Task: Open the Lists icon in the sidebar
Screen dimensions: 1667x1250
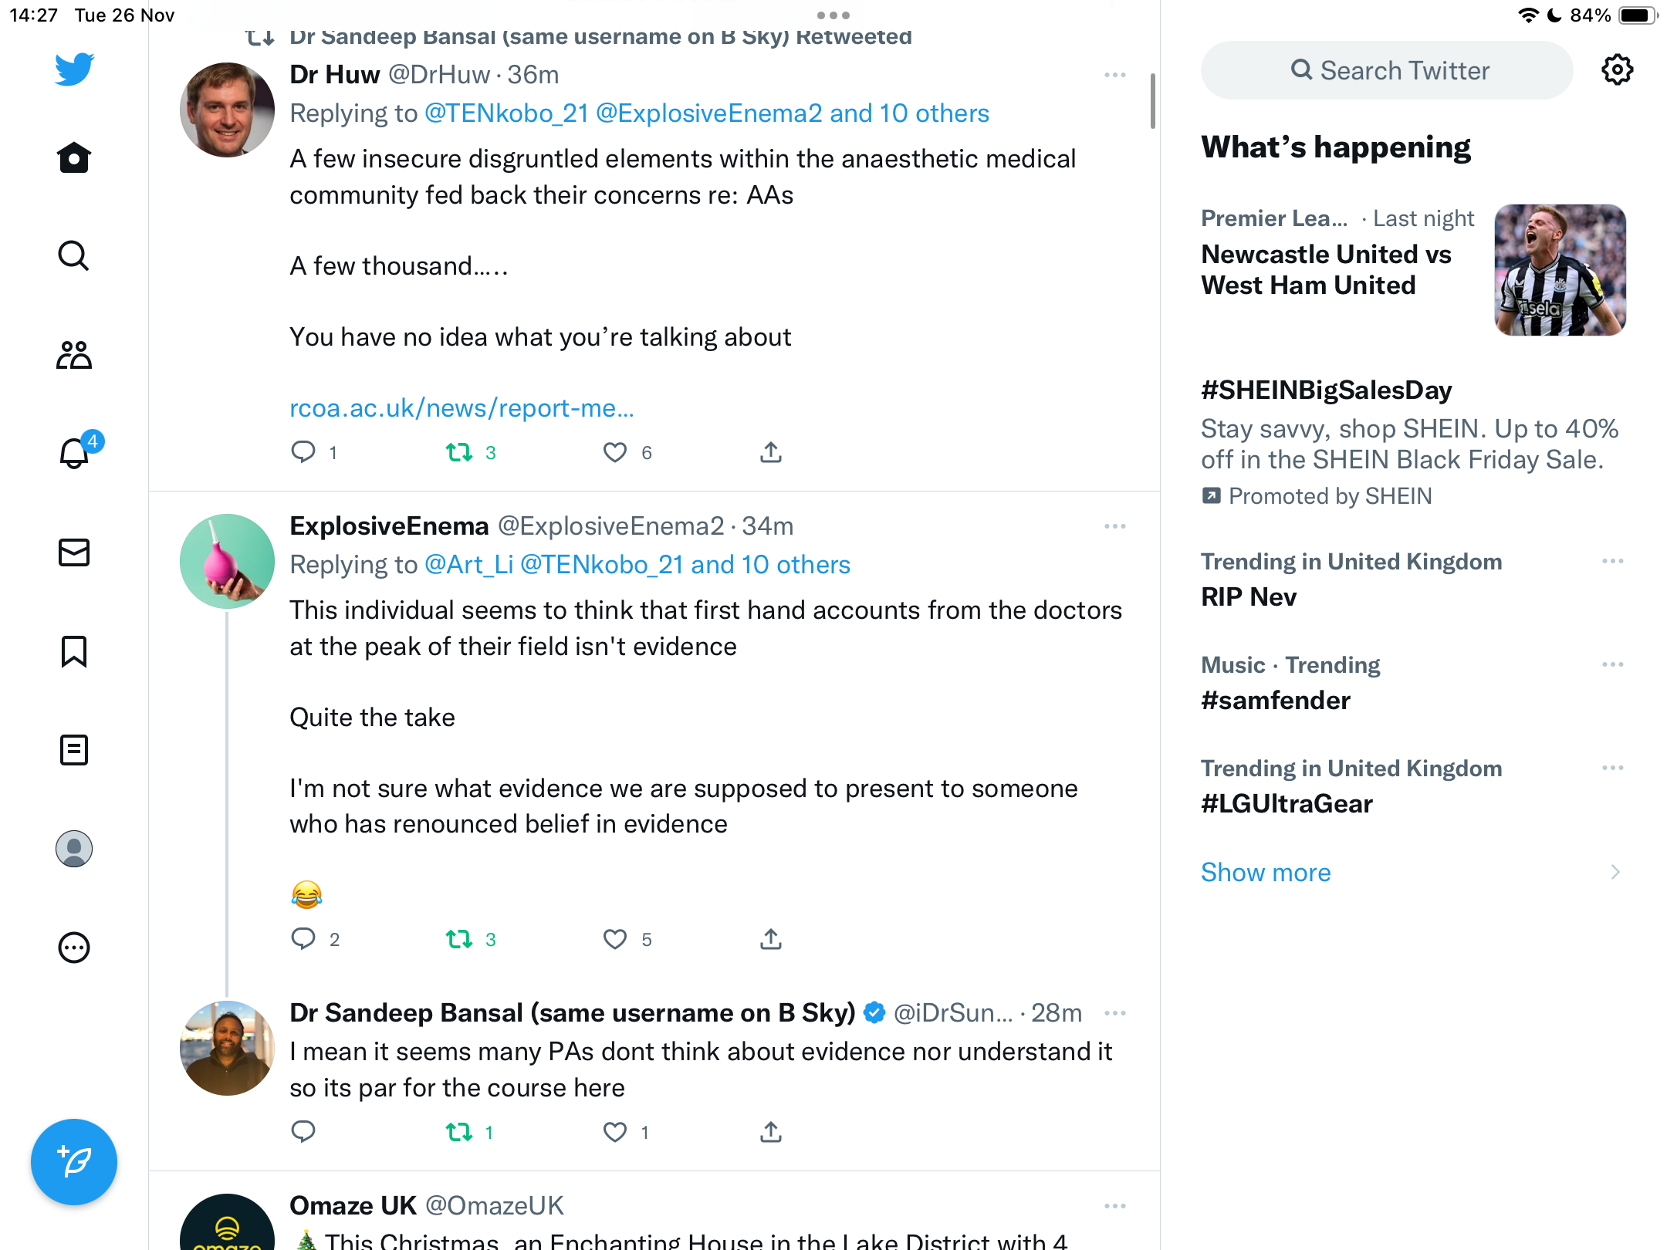Action: pos(74,750)
